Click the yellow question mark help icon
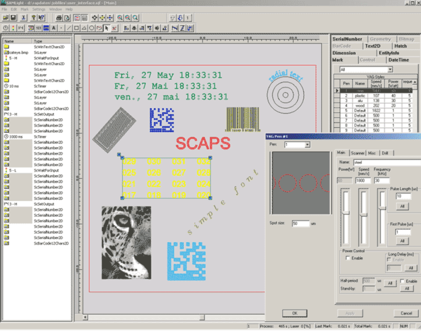The width and height of the screenshot is (421, 331). click(x=33, y=18)
